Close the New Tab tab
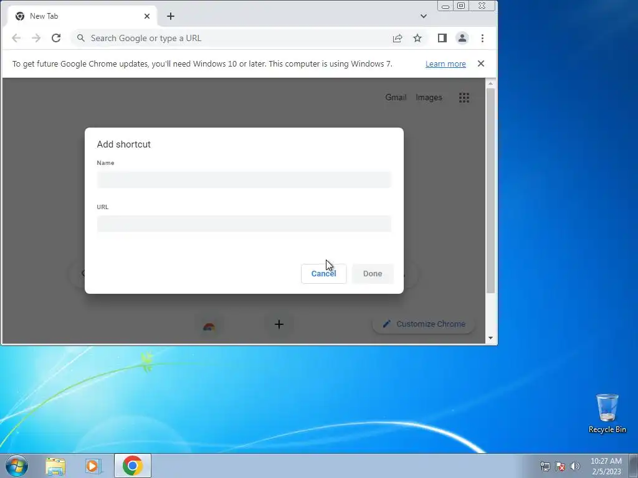This screenshot has height=478, width=638. (x=147, y=16)
